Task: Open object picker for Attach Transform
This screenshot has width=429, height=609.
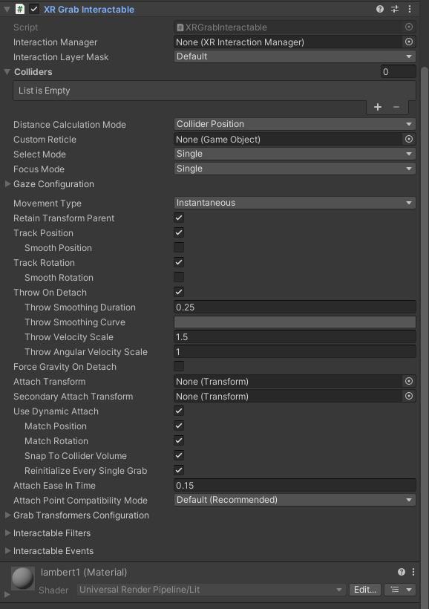Action: click(x=409, y=382)
